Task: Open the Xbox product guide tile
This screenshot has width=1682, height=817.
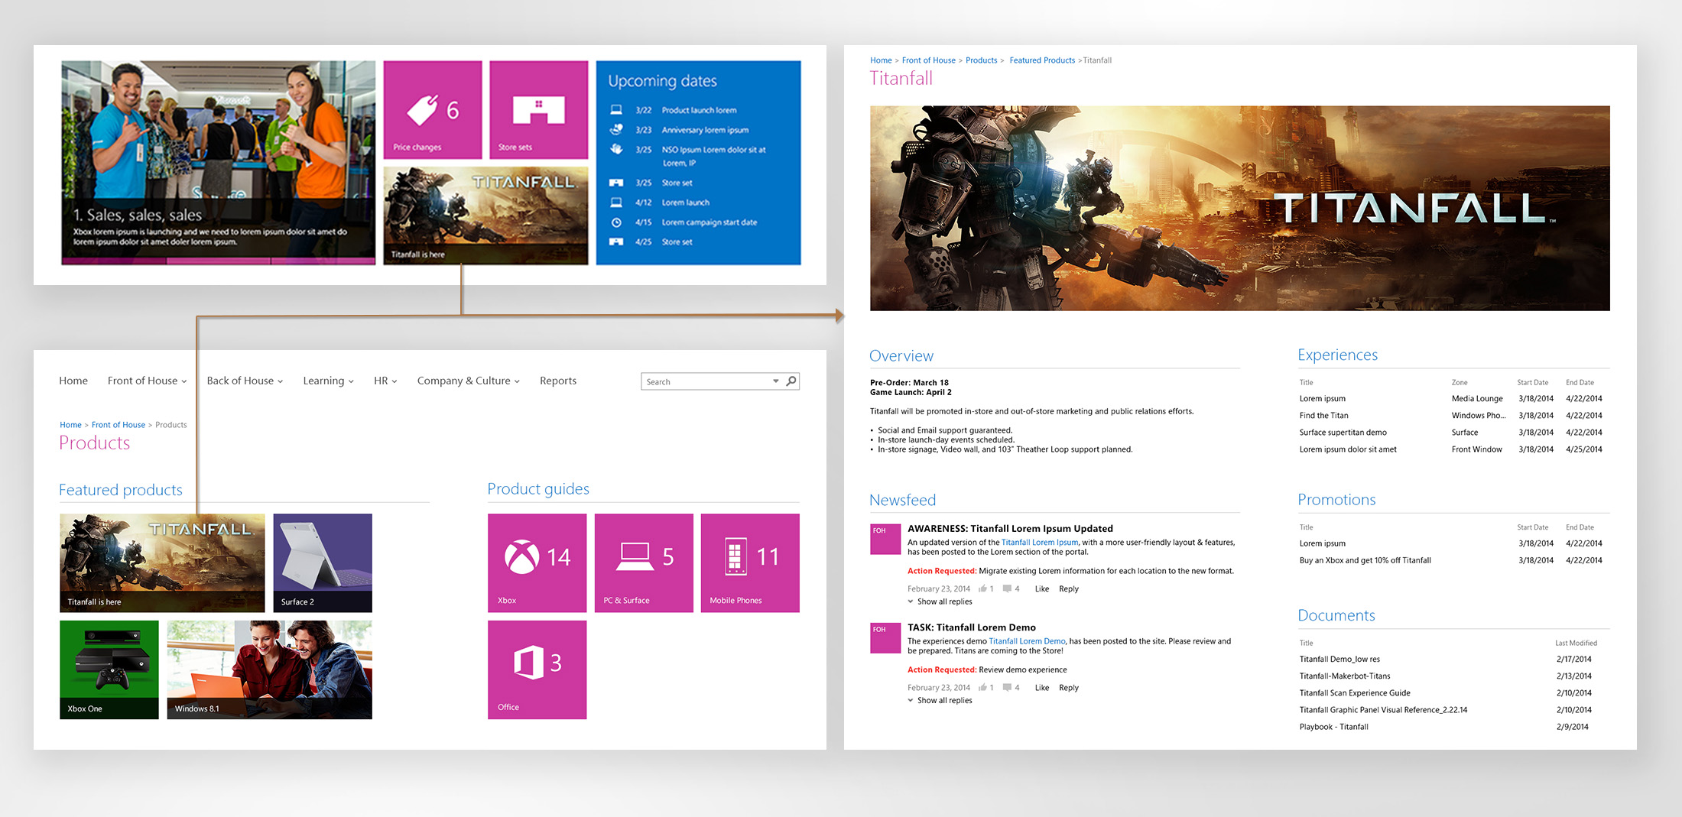Action: pos(537,562)
